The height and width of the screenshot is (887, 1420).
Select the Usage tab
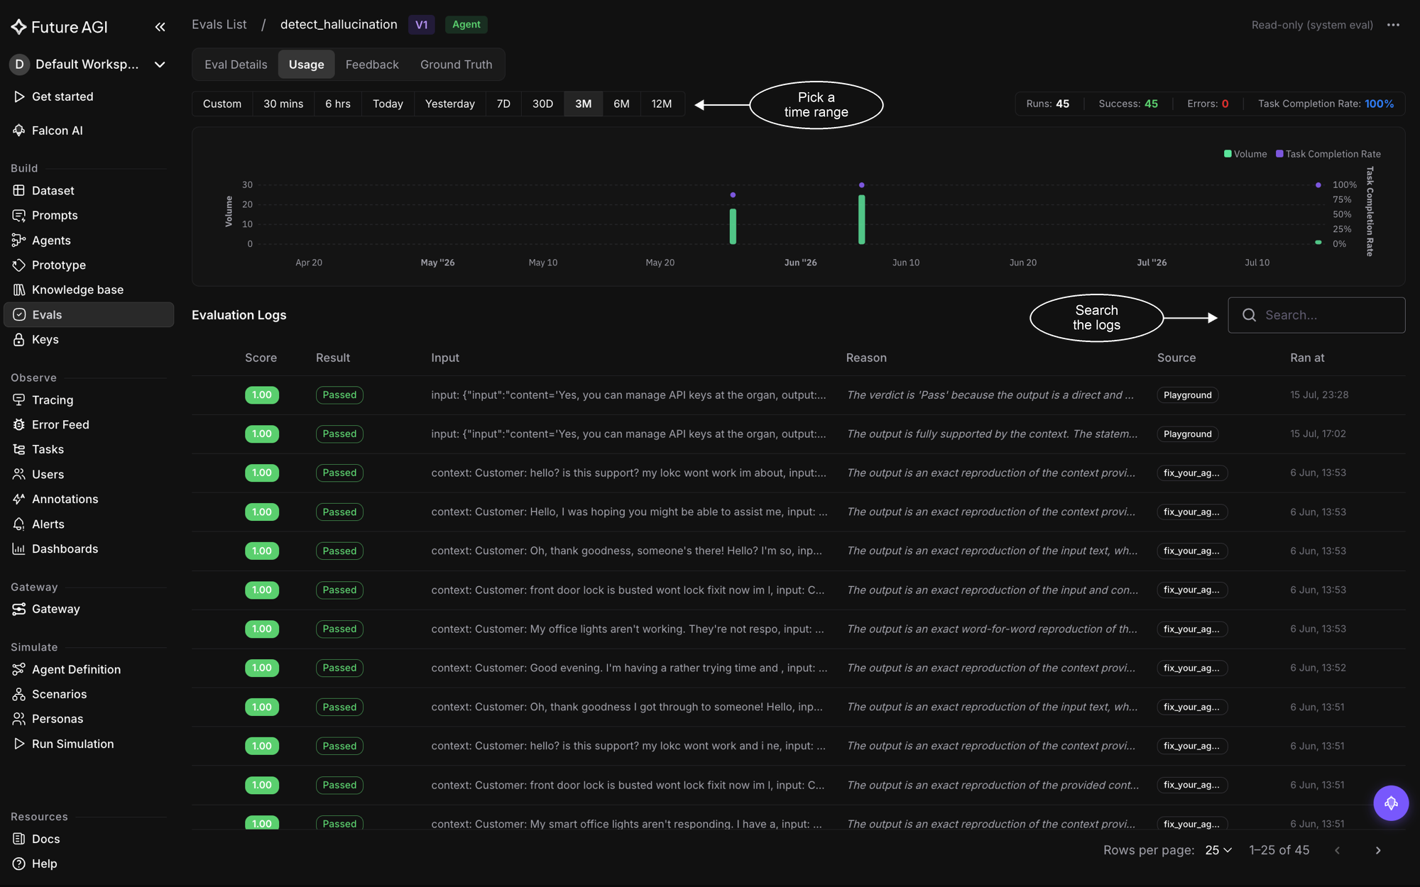pyautogui.click(x=306, y=65)
